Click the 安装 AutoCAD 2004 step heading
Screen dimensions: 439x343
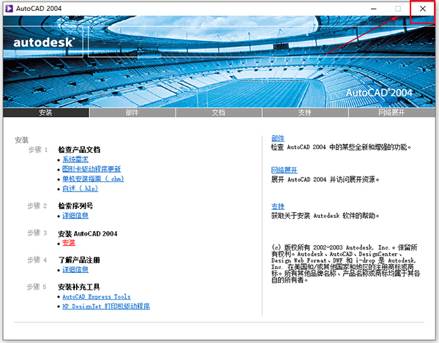coord(88,233)
